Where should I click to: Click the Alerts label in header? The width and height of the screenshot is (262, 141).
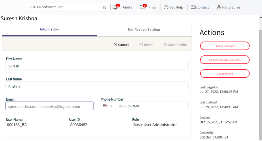[x=127, y=7]
